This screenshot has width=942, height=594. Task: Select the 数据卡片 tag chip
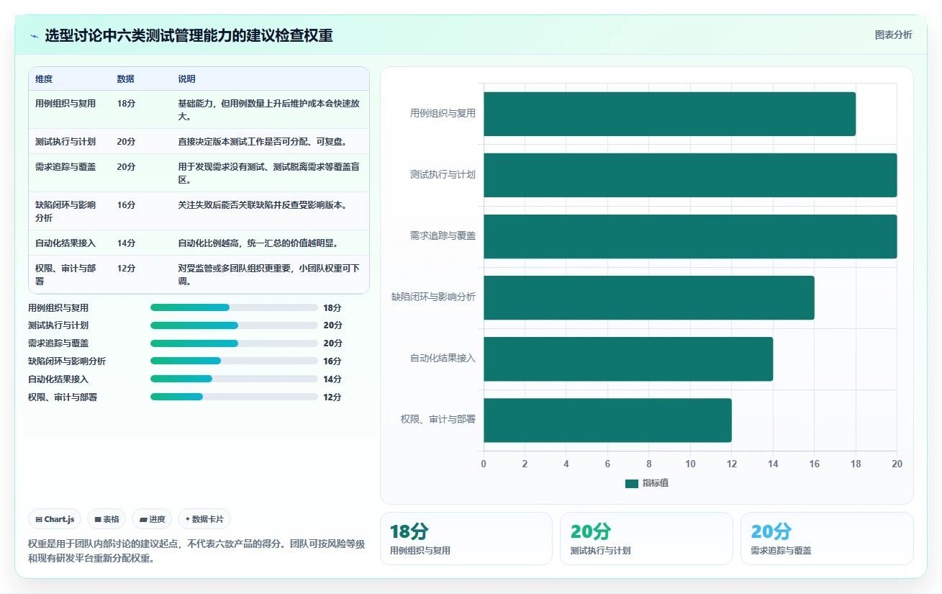[x=204, y=519]
